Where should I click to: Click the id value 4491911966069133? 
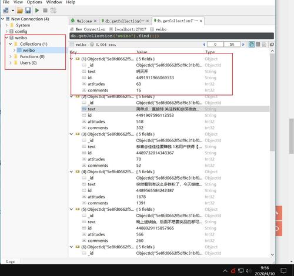coord(155,78)
